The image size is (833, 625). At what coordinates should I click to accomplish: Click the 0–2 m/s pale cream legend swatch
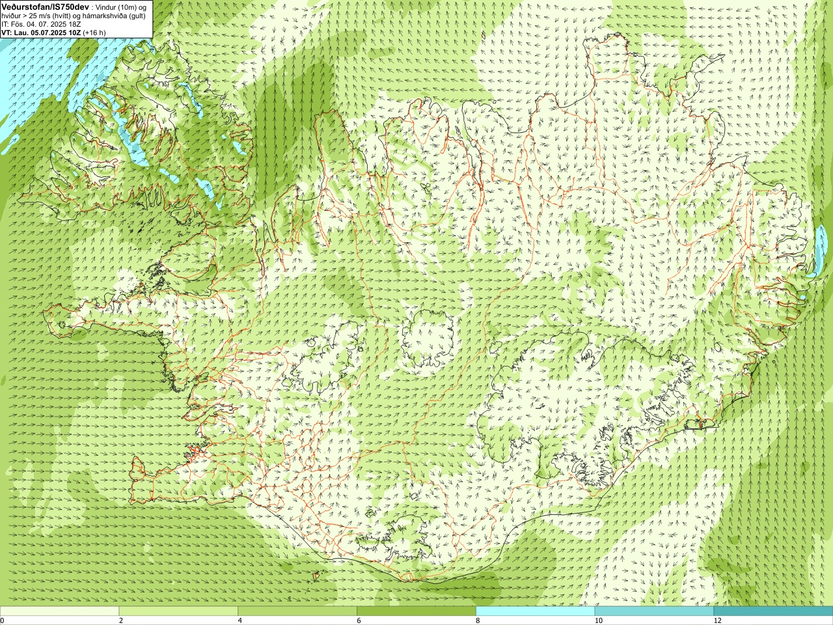[59, 611]
